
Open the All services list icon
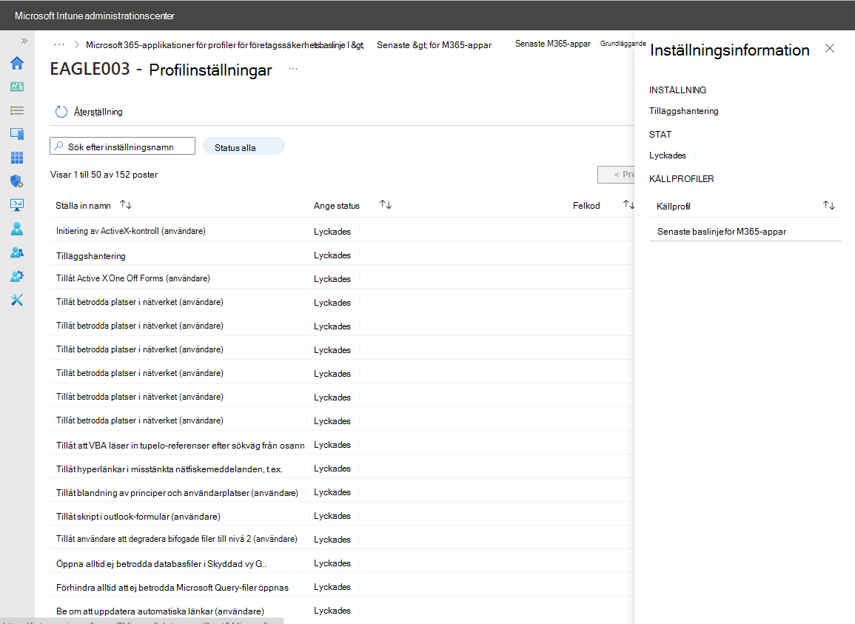[17, 111]
